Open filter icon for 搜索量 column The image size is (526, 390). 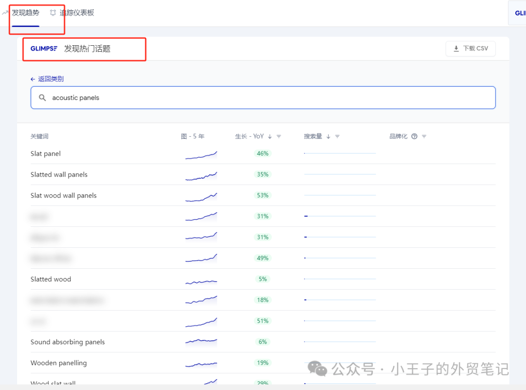(x=338, y=137)
